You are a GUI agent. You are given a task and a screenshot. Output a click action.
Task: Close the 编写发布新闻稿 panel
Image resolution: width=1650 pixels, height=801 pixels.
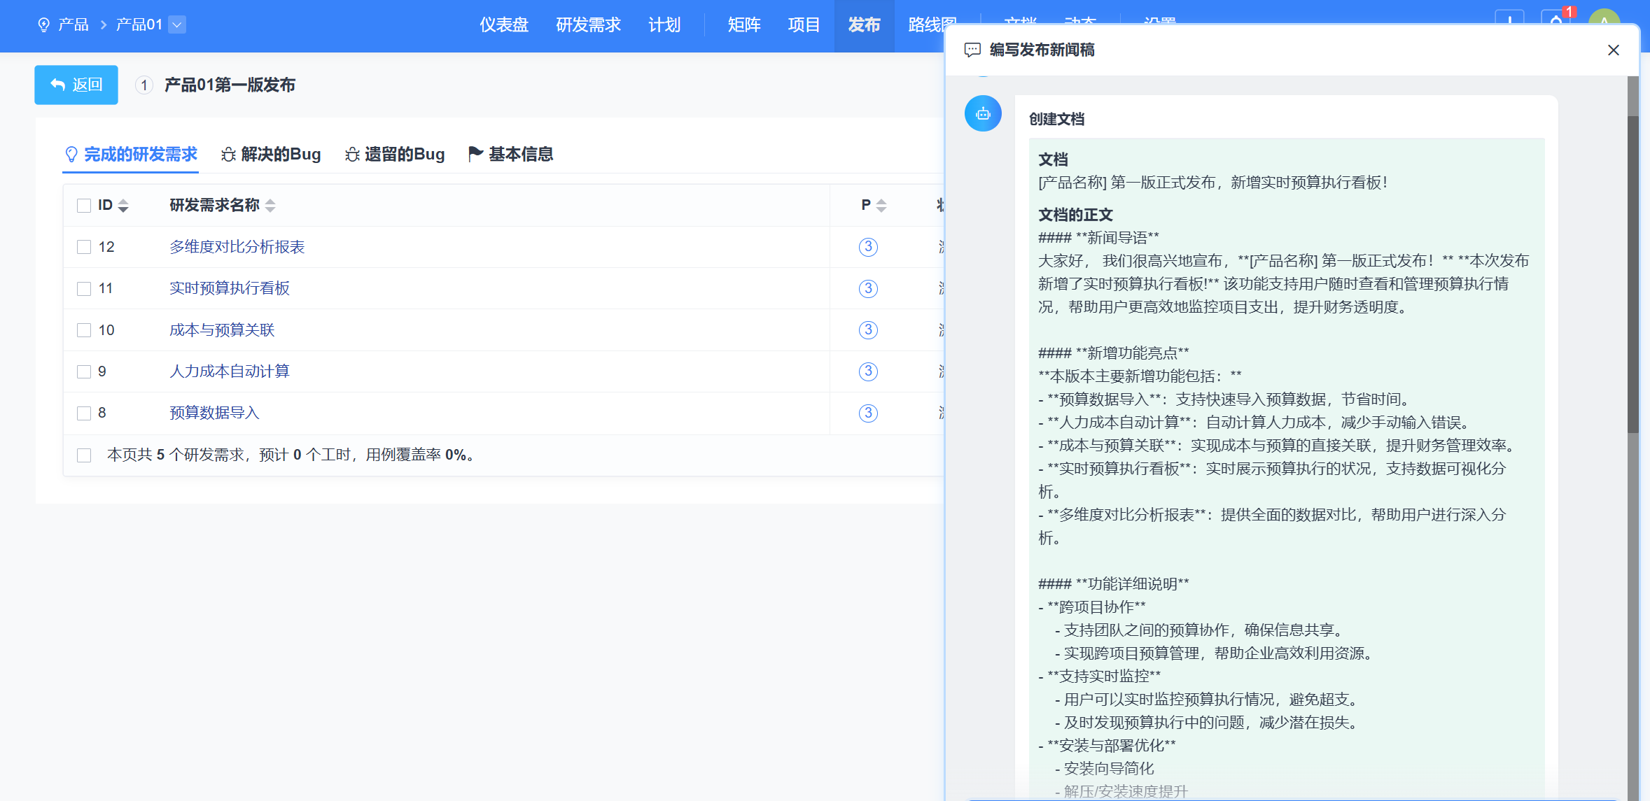(x=1613, y=50)
